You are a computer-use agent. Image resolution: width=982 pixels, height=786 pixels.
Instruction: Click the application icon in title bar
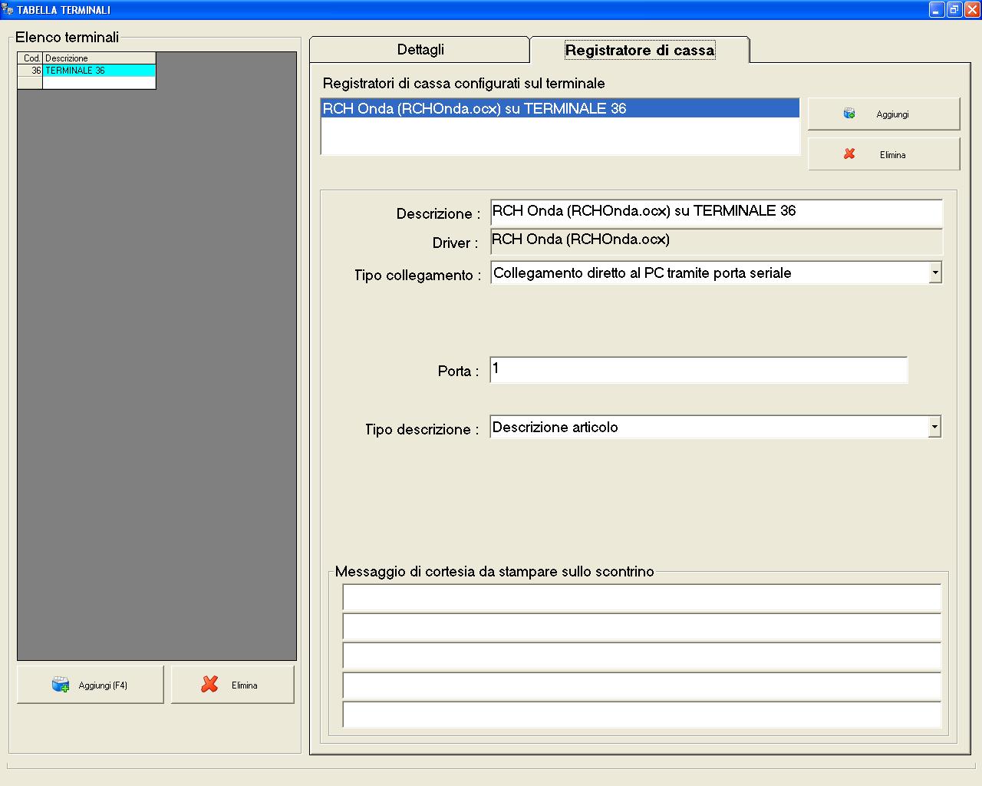(8, 9)
